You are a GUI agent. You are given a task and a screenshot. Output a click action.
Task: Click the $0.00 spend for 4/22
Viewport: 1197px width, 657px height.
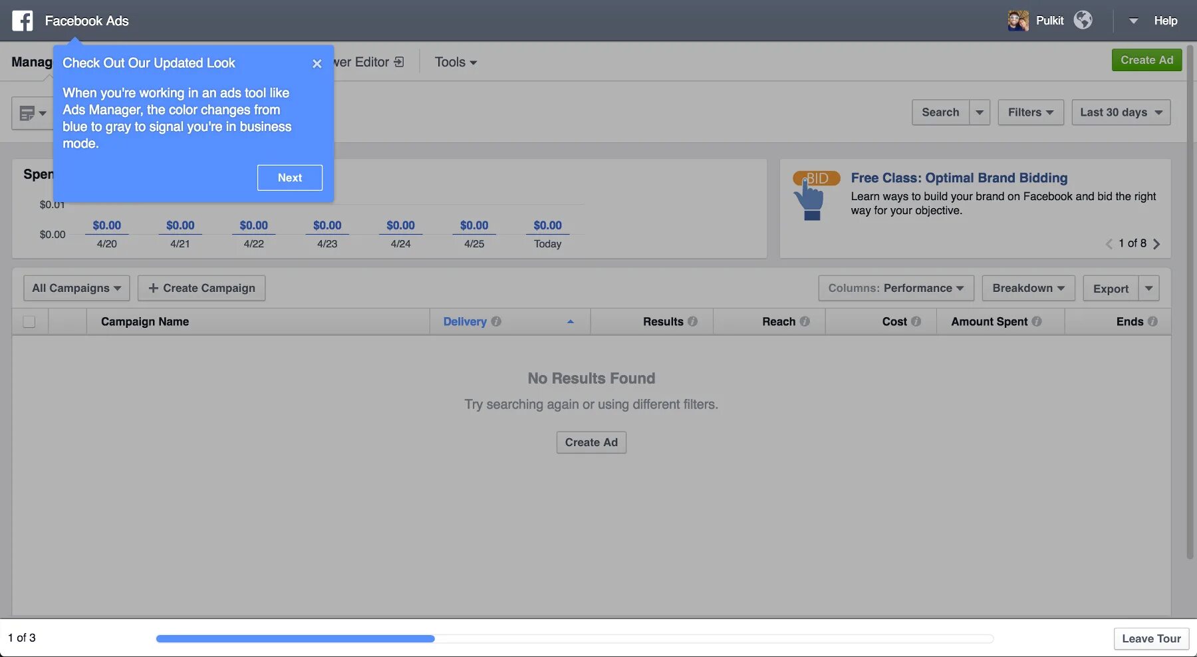tap(254, 225)
